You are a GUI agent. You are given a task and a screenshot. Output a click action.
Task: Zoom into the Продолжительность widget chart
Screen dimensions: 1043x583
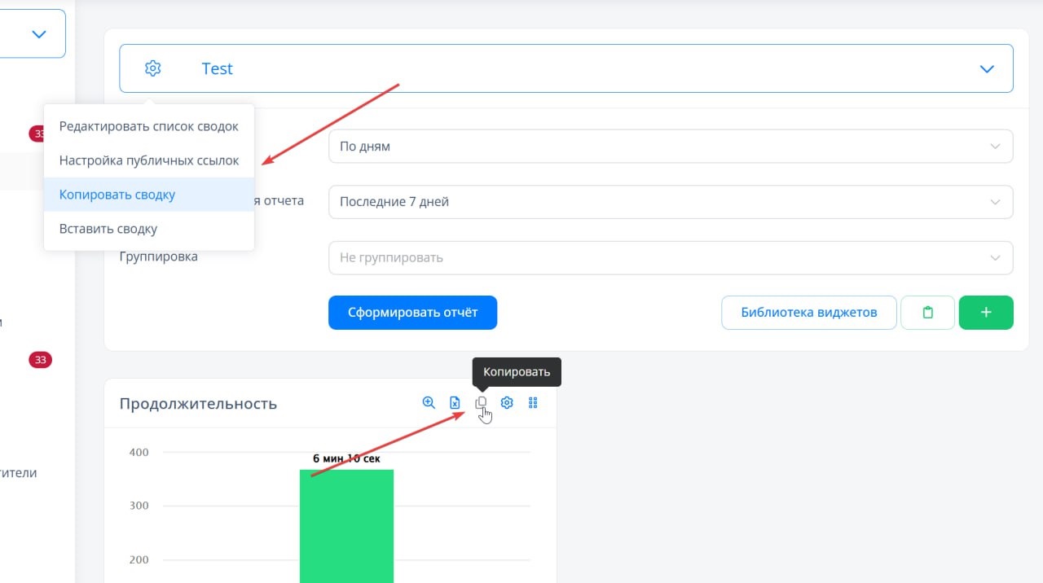pyautogui.click(x=429, y=402)
